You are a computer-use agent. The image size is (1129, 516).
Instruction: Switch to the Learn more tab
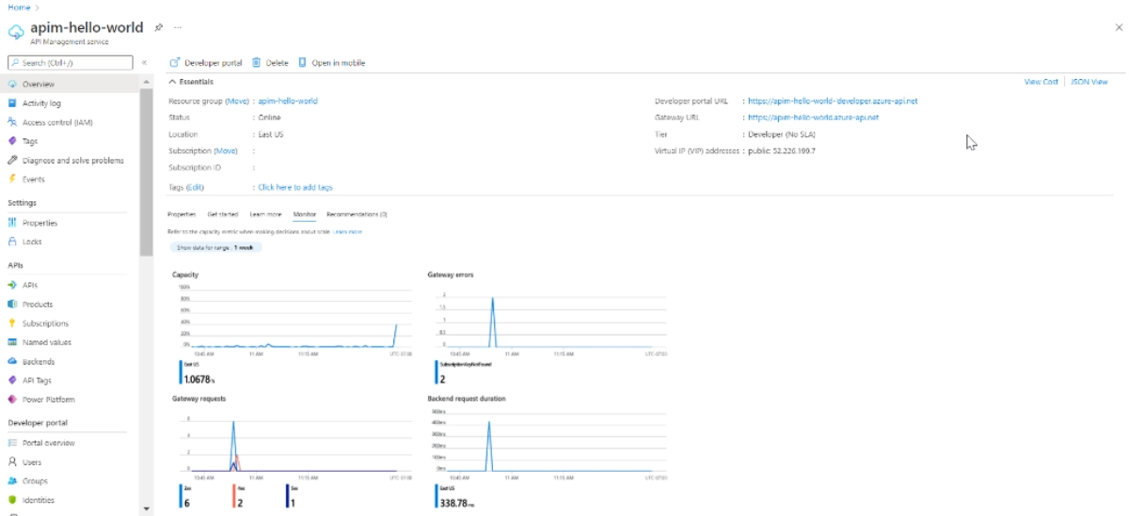pos(265,214)
